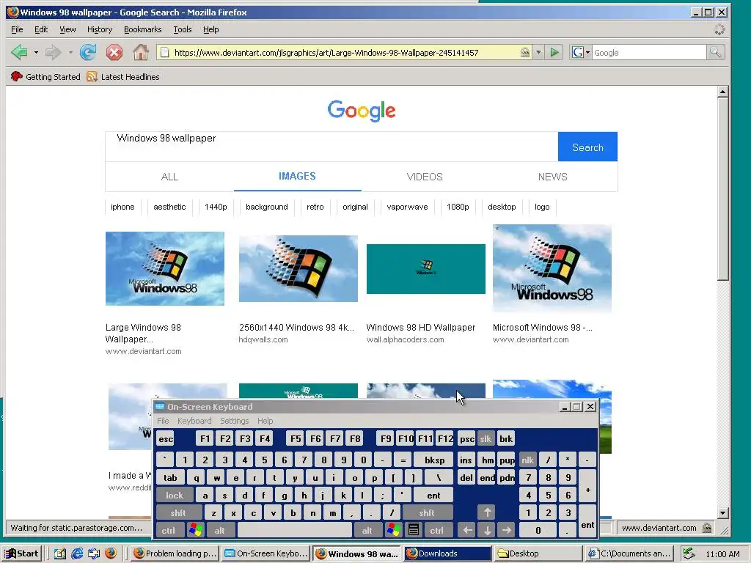Switch to the NEWS results tab
Image resolution: width=751 pixels, height=563 pixels.
click(552, 177)
